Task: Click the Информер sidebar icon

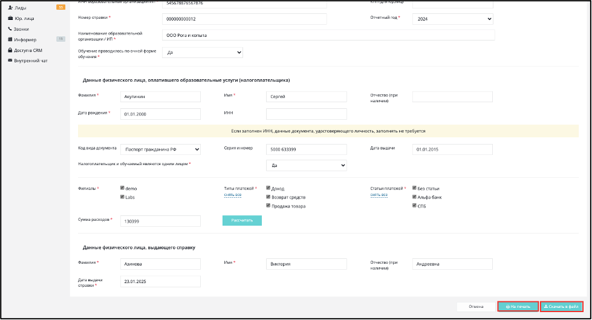Action: coord(10,39)
